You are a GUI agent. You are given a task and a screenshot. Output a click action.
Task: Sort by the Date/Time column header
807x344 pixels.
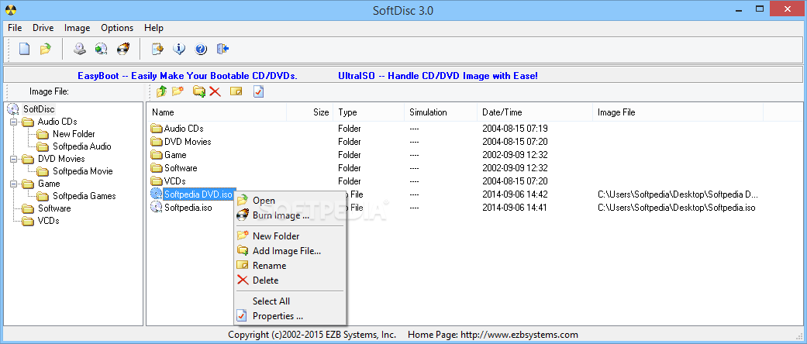[x=535, y=112]
